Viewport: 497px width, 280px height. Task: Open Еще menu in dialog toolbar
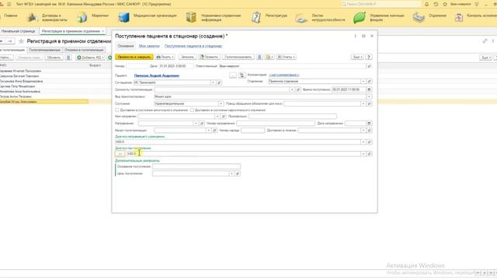tap(357, 57)
